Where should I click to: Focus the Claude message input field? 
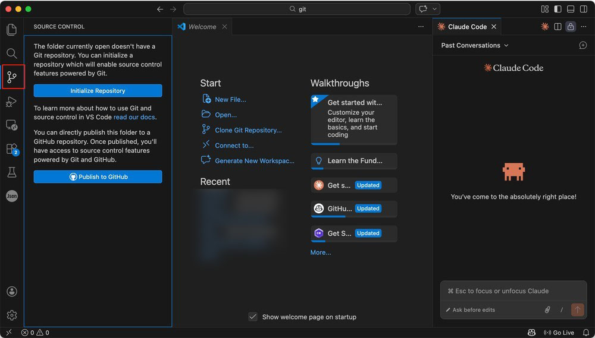pos(513,291)
